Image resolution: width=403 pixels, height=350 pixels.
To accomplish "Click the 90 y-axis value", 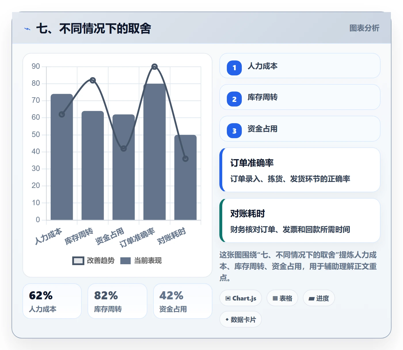I will (x=36, y=66).
